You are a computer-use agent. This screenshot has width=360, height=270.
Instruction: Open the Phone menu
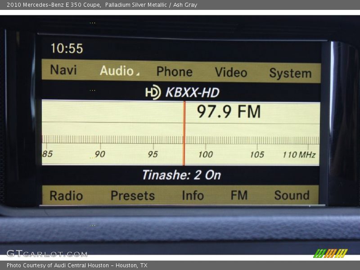pyautogui.click(x=174, y=72)
